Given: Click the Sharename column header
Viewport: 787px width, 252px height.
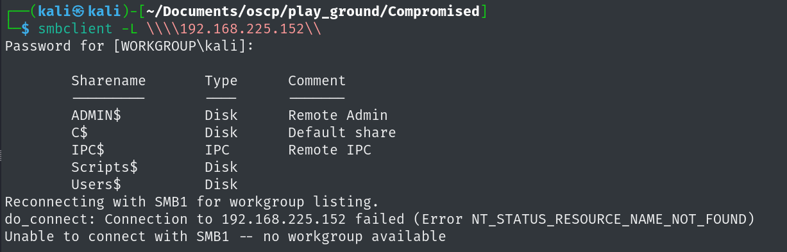Looking at the screenshot, I should click(108, 81).
